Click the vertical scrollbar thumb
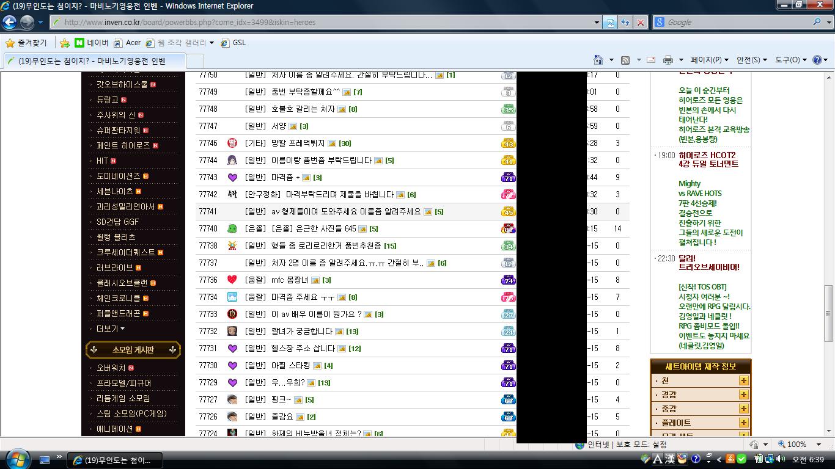Viewport: 835px width, 469px height. 829,313
